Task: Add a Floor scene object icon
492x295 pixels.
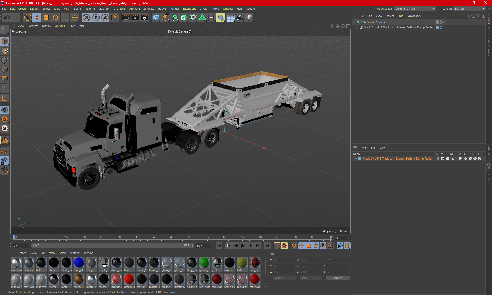Action: pyautogui.click(x=230, y=17)
